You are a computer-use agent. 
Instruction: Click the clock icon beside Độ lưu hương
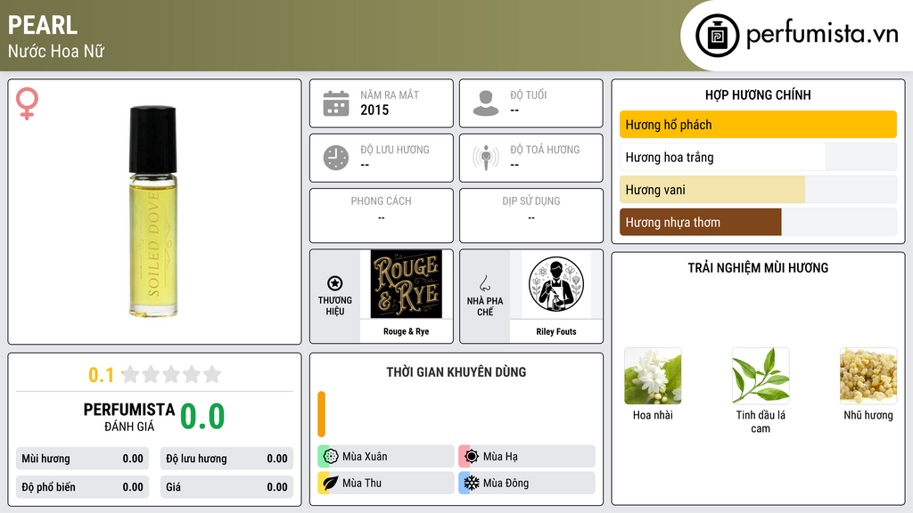336,158
